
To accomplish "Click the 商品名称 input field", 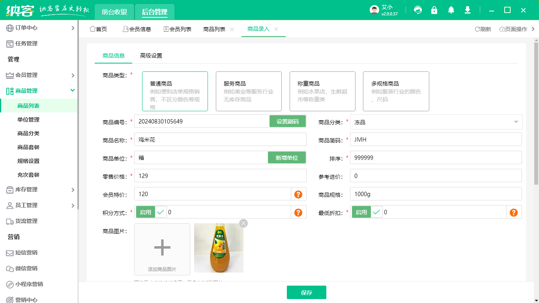I will pos(220,139).
